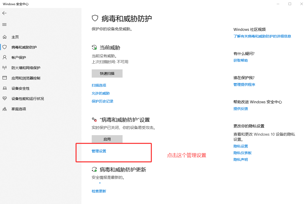Open 应用和浏览器控制 section
The height and width of the screenshot is (204, 306).
click(x=26, y=78)
